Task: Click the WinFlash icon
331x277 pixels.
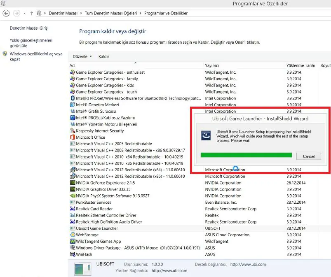Action: [73, 254]
